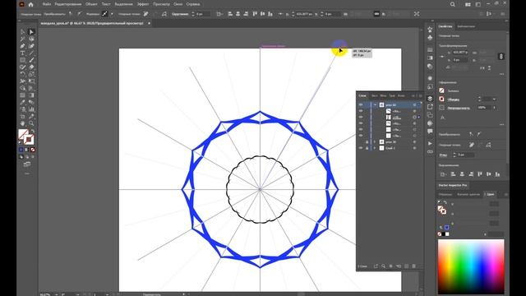Click the Обводка stroke link

click(453, 99)
